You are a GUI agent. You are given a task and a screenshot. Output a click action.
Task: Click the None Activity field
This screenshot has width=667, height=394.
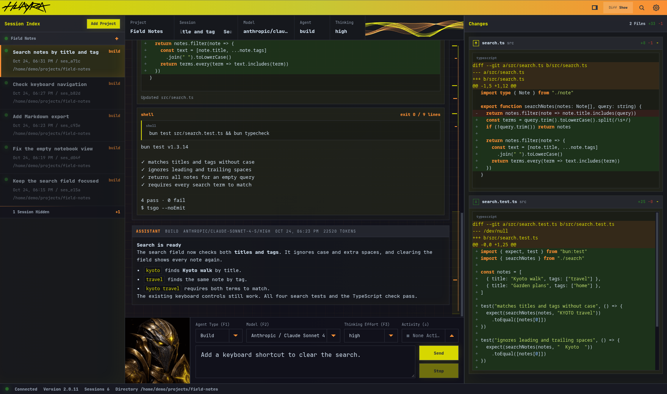[423, 336]
